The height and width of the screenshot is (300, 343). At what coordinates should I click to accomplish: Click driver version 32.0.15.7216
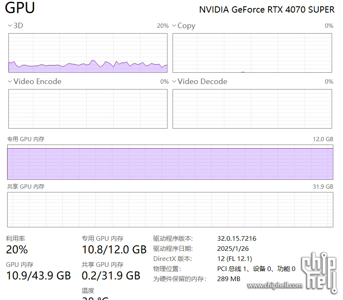237,238
